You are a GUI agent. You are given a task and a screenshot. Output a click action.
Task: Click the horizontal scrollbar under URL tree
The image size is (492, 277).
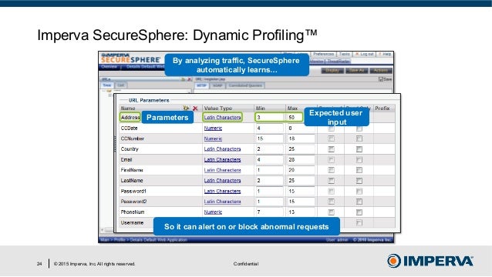[107, 230]
